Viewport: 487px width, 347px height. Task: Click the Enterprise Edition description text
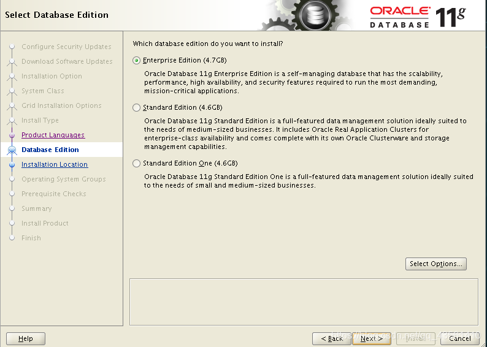coord(294,82)
